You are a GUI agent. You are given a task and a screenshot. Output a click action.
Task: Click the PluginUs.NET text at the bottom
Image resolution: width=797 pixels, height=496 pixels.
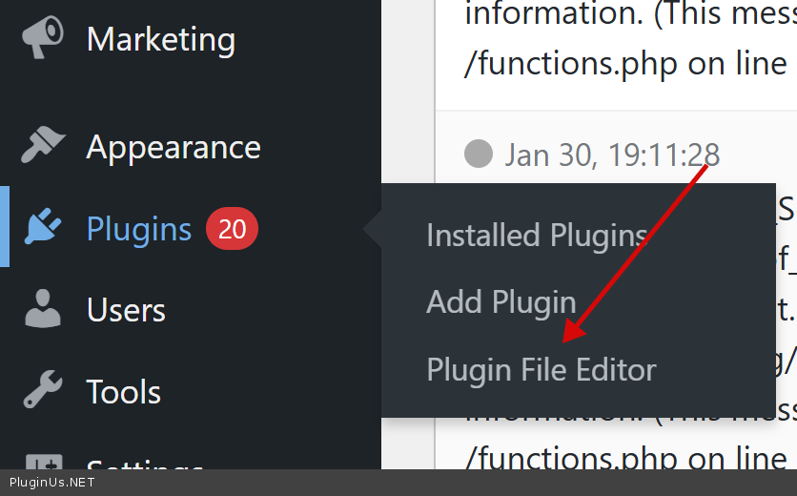52,483
